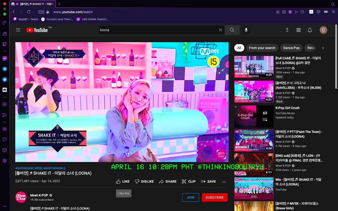
Task: Open battery saver icon in toolbar
Action: click(x=326, y=12)
